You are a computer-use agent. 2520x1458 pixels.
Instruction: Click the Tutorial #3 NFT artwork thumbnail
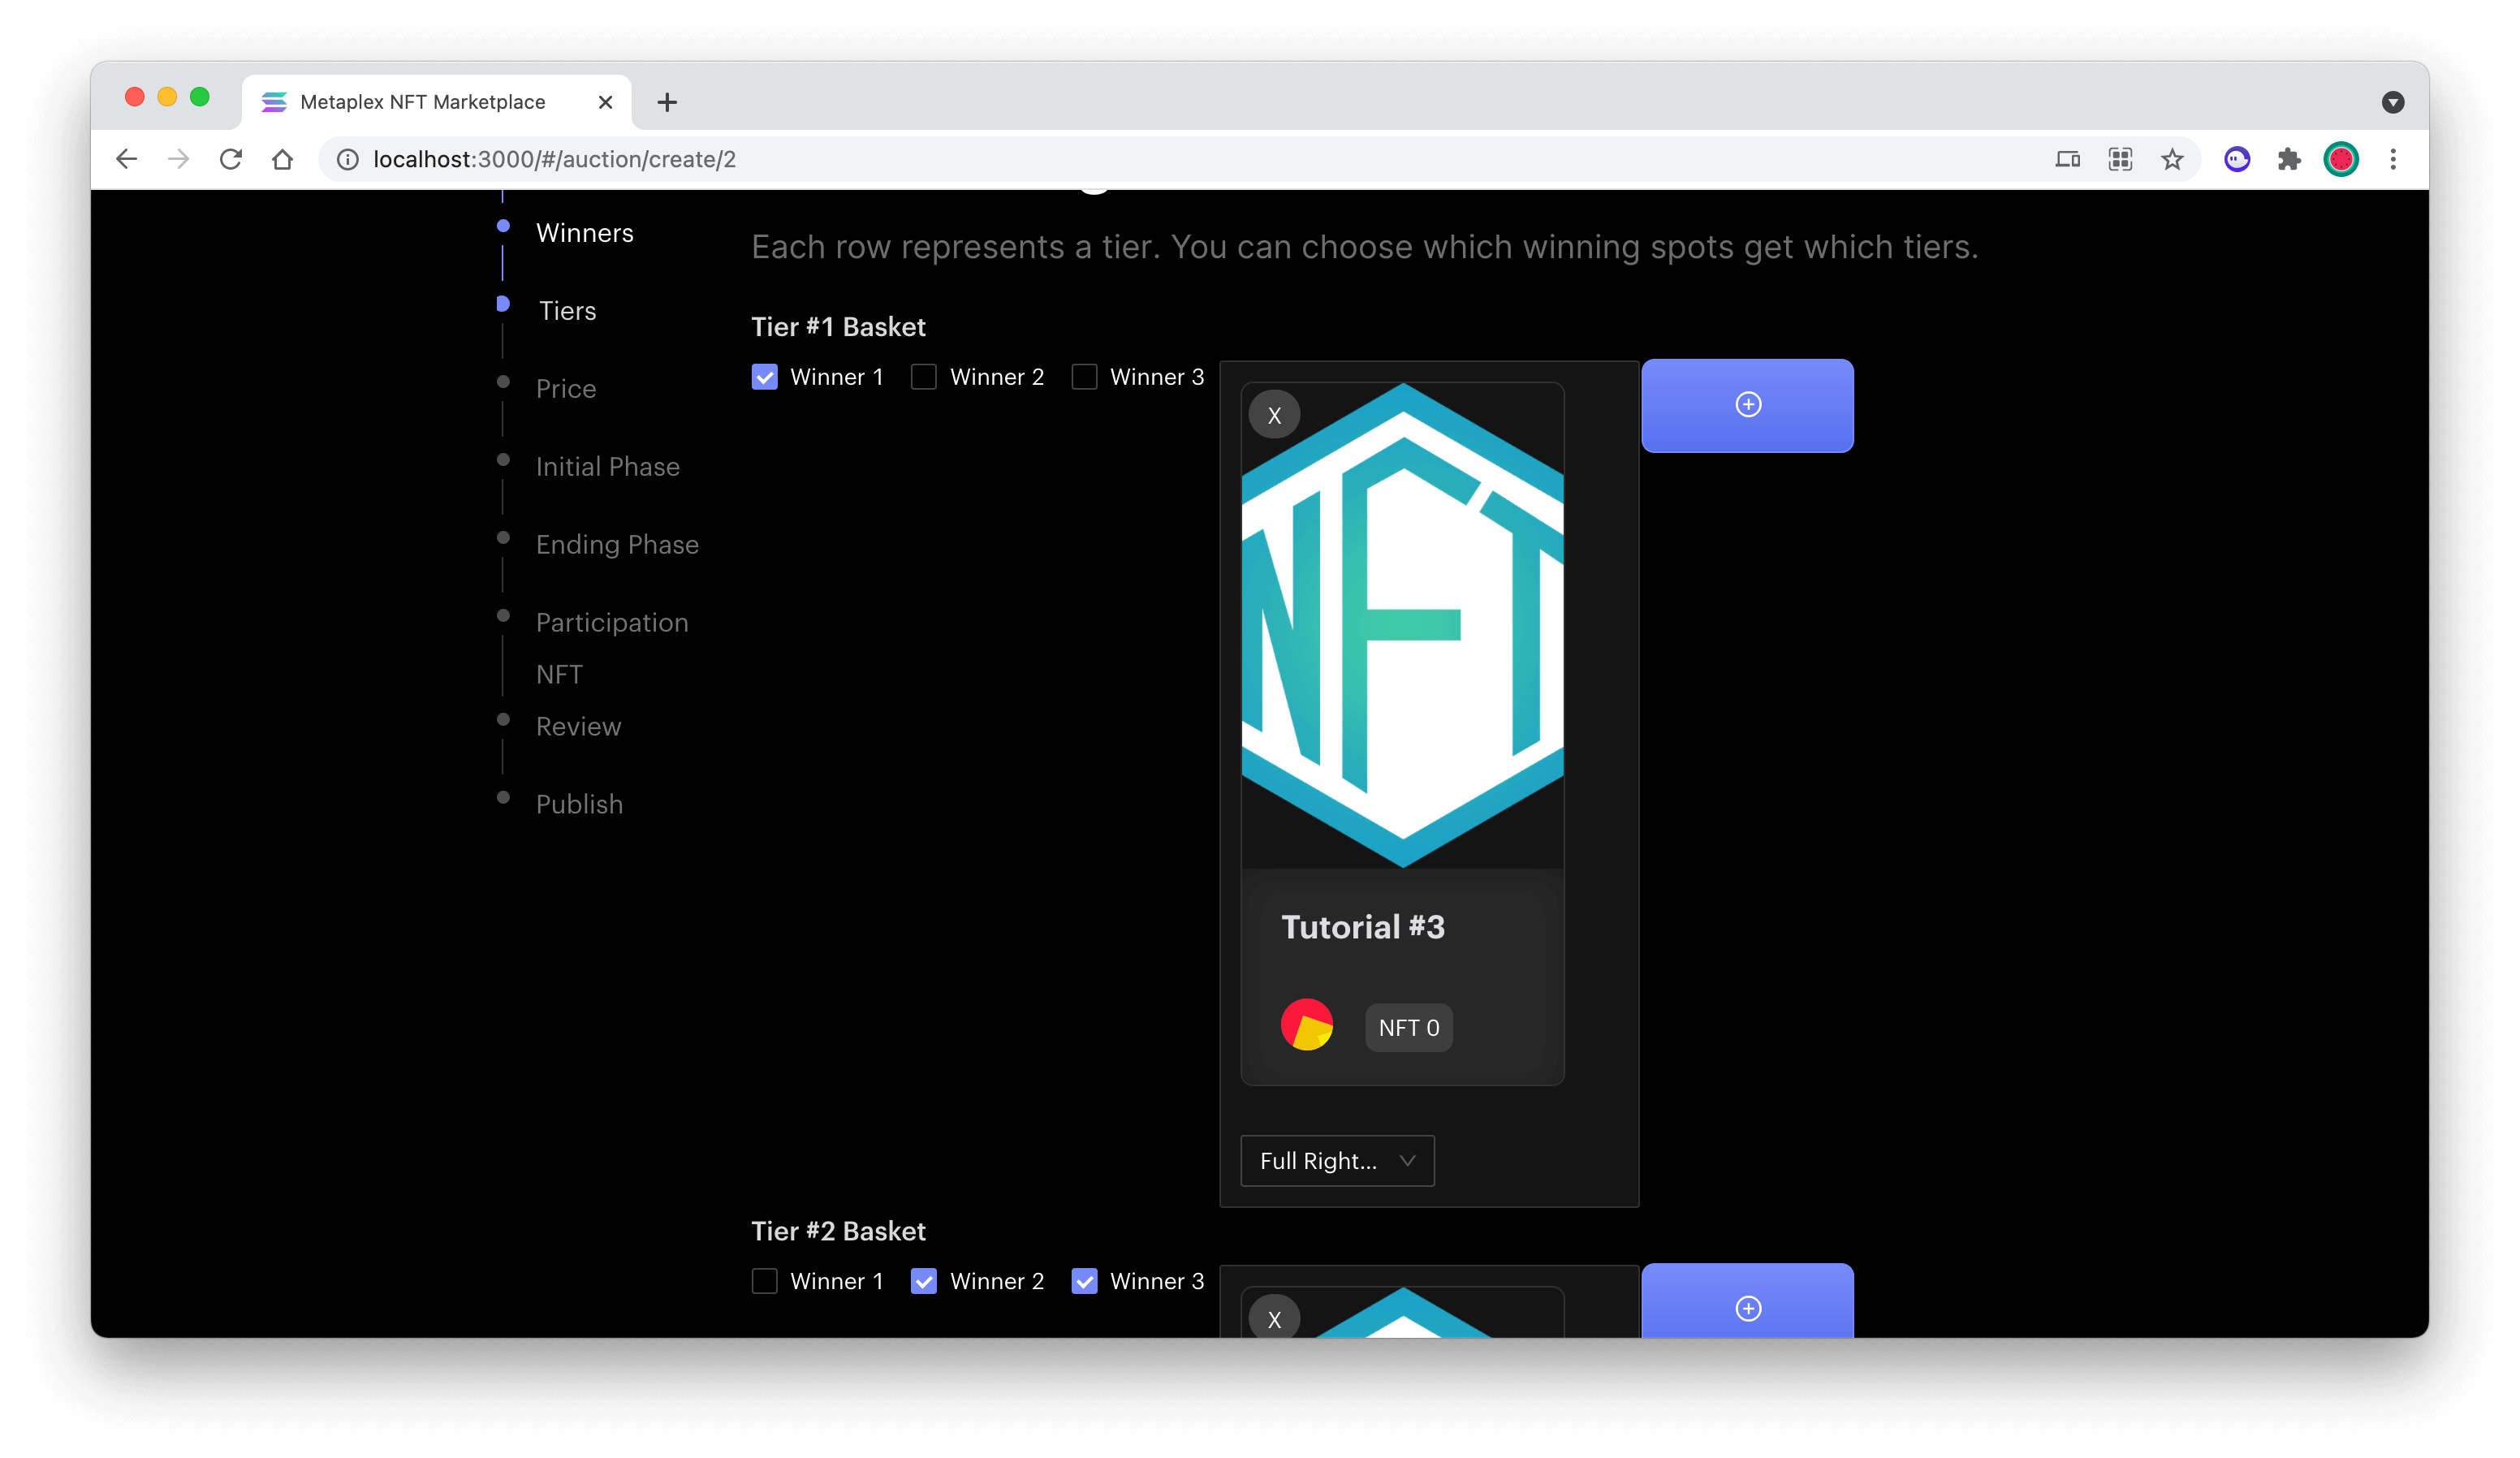1402,625
